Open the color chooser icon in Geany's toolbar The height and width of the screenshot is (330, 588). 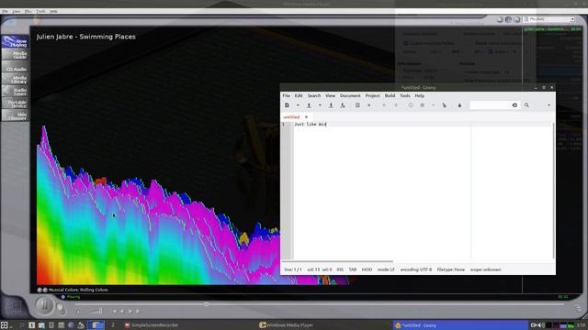(x=459, y=105)
